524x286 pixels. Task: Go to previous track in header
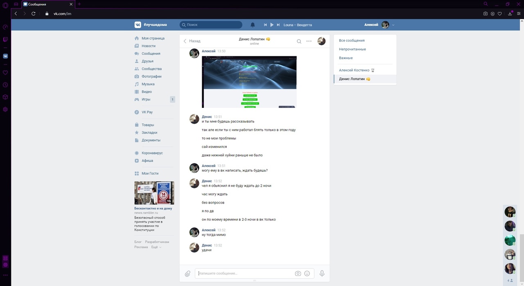coord(265,25)
